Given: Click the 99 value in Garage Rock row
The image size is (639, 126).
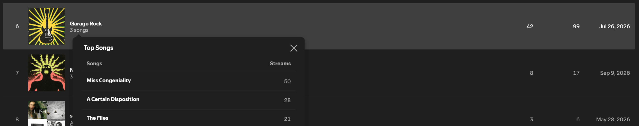Looking at the screenshot, I should [576, 26].
